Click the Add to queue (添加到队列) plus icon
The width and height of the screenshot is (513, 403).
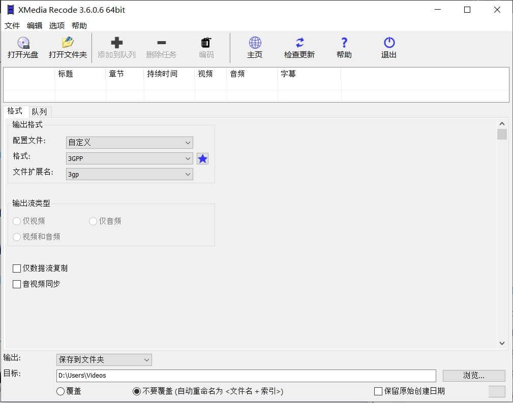tap(117, 43)
